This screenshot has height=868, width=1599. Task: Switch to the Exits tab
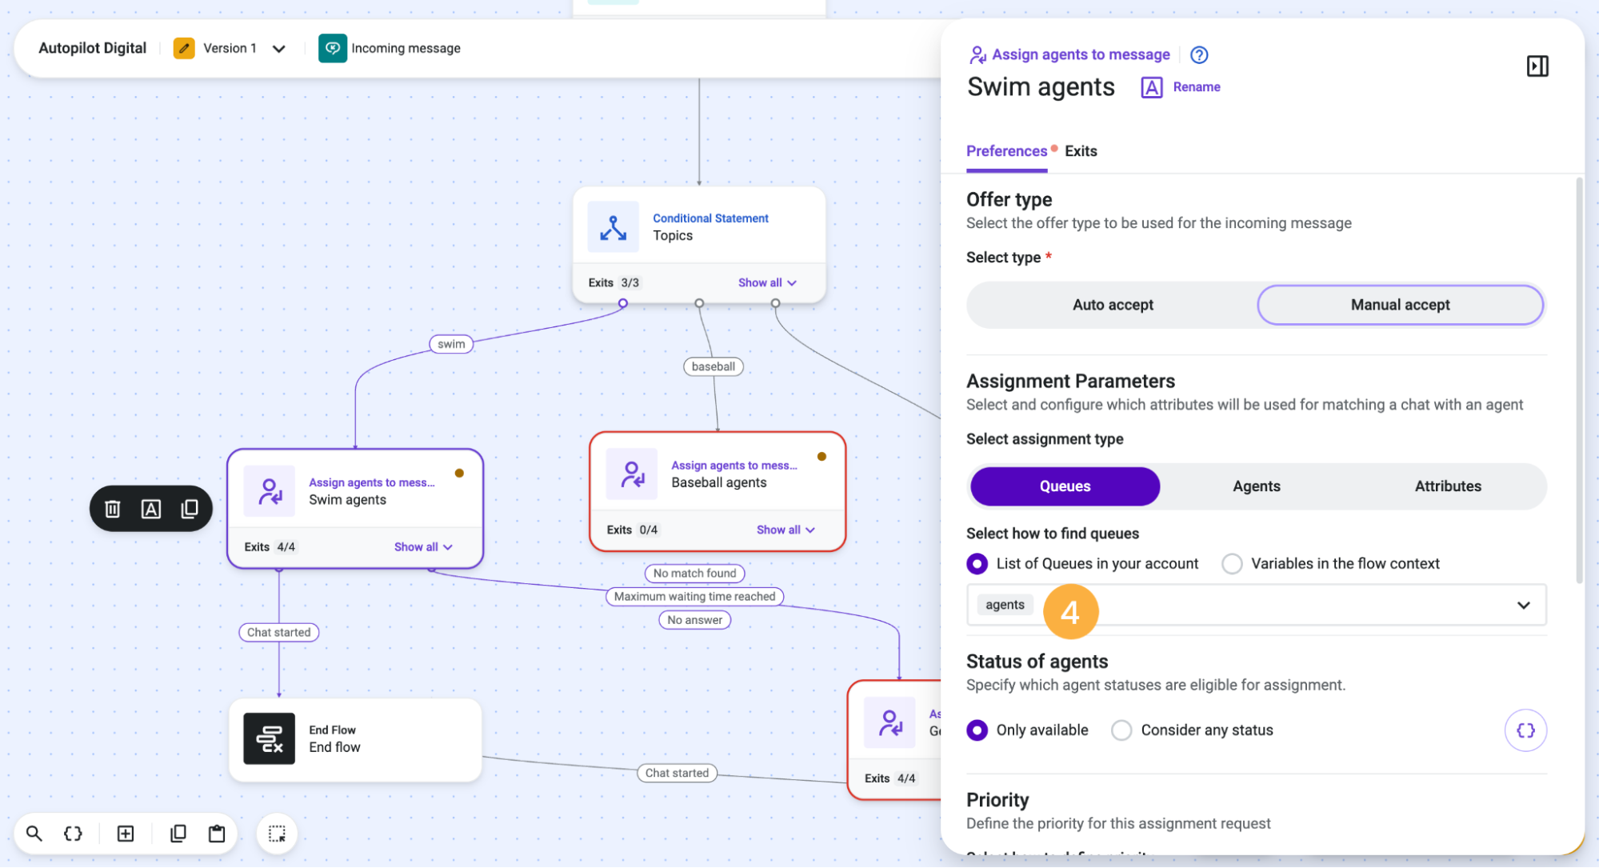[1081, 151]
